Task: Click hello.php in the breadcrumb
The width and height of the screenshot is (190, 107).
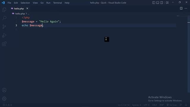Action: tap(20, 14)
